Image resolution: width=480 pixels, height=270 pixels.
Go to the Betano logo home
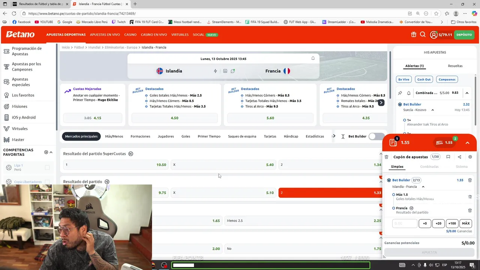(20, 34)
